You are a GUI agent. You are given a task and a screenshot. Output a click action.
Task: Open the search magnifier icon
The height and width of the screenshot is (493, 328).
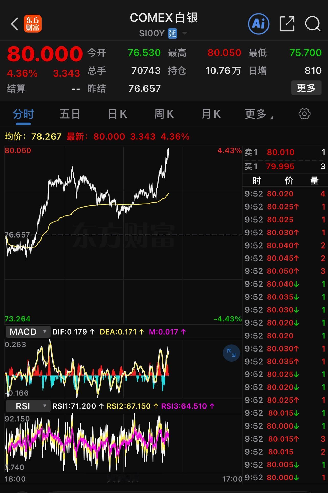click(313, 24)
